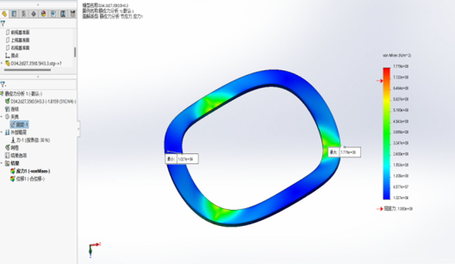
Task: Collapse the 夹具 fixtures folder
Action: point(2,116)
